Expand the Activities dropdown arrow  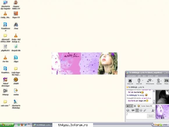(161, 81)
